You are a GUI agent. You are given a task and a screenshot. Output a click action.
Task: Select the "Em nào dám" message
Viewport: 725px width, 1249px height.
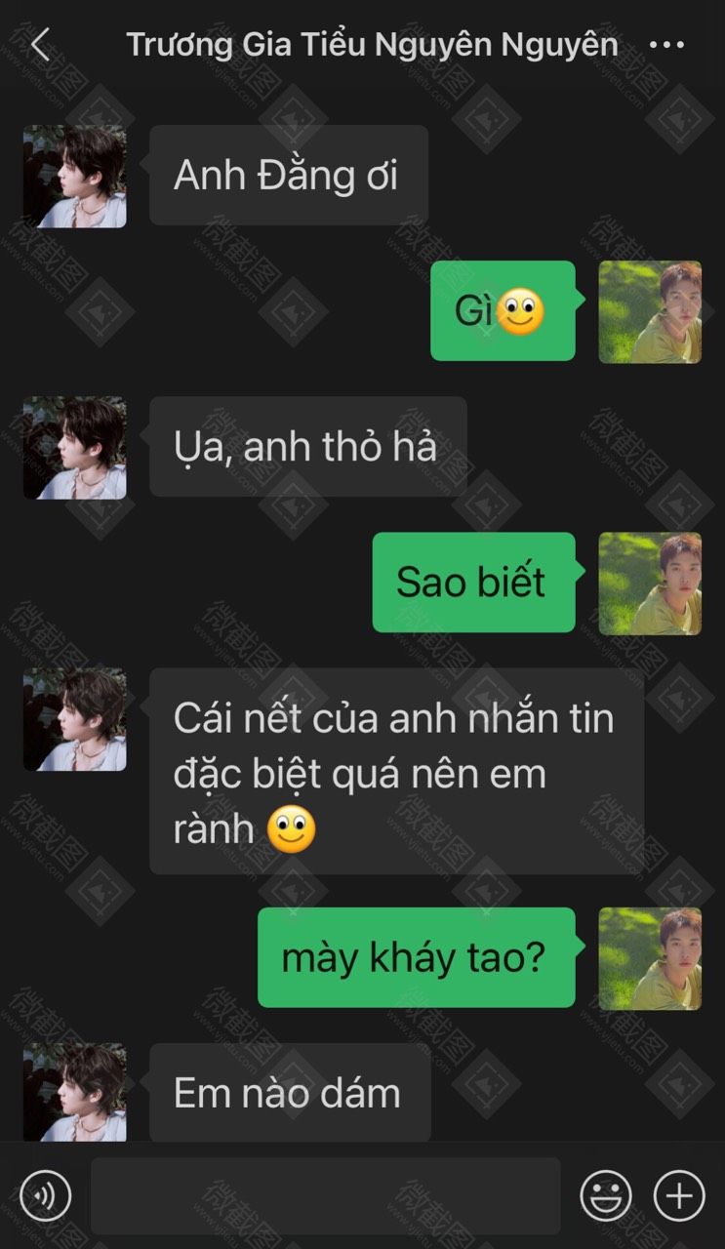[x=290, y=1093]
